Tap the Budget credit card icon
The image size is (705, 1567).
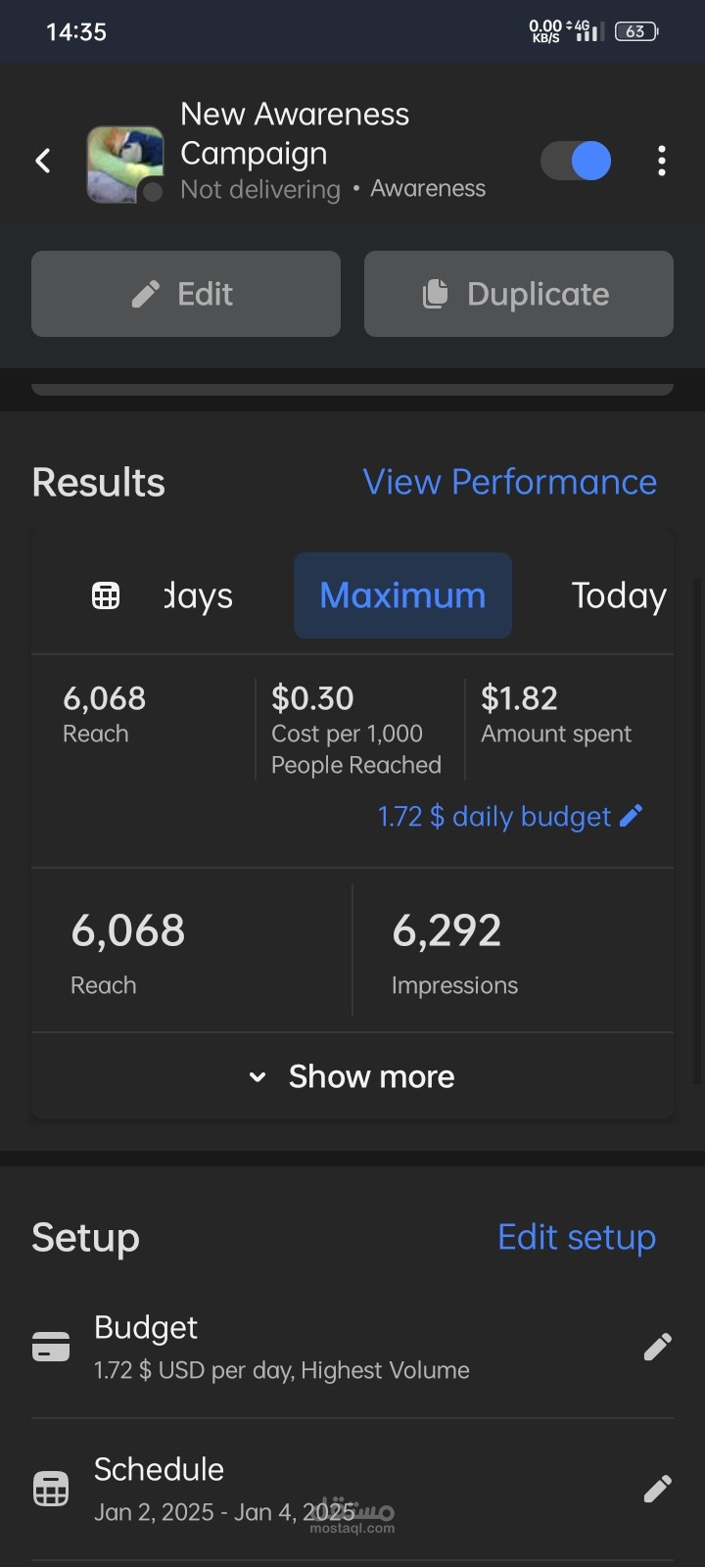tap(51, 1347)
